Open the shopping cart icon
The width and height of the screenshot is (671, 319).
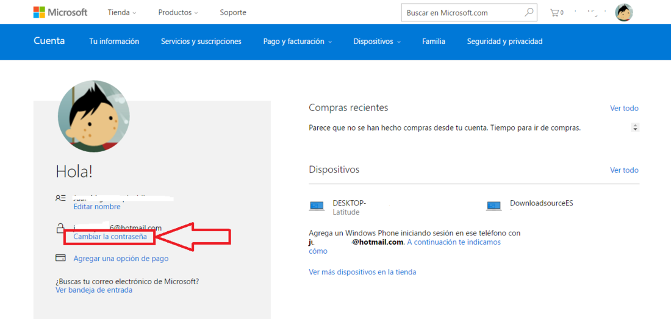554,13
